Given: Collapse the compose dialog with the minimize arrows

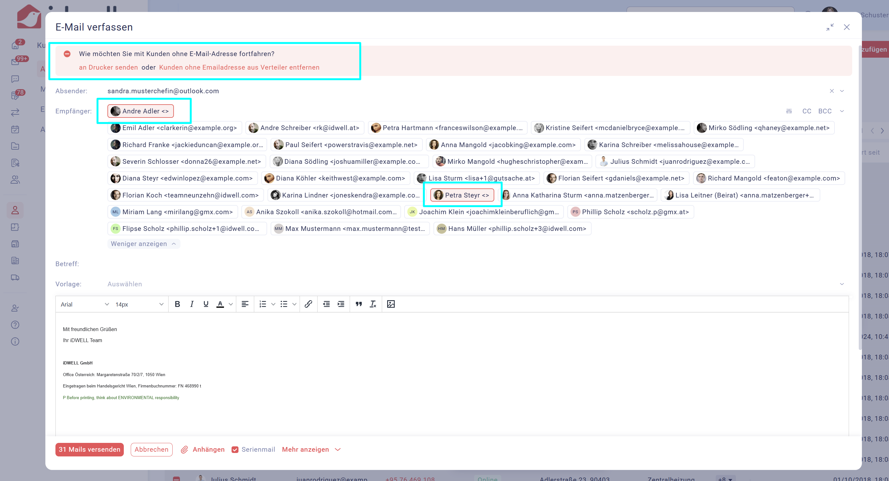Looking at the screenshot, I should pos(830,27).
